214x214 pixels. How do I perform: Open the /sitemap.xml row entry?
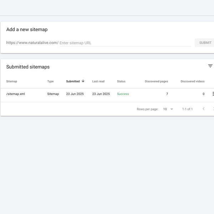click(x=16, y=94)
